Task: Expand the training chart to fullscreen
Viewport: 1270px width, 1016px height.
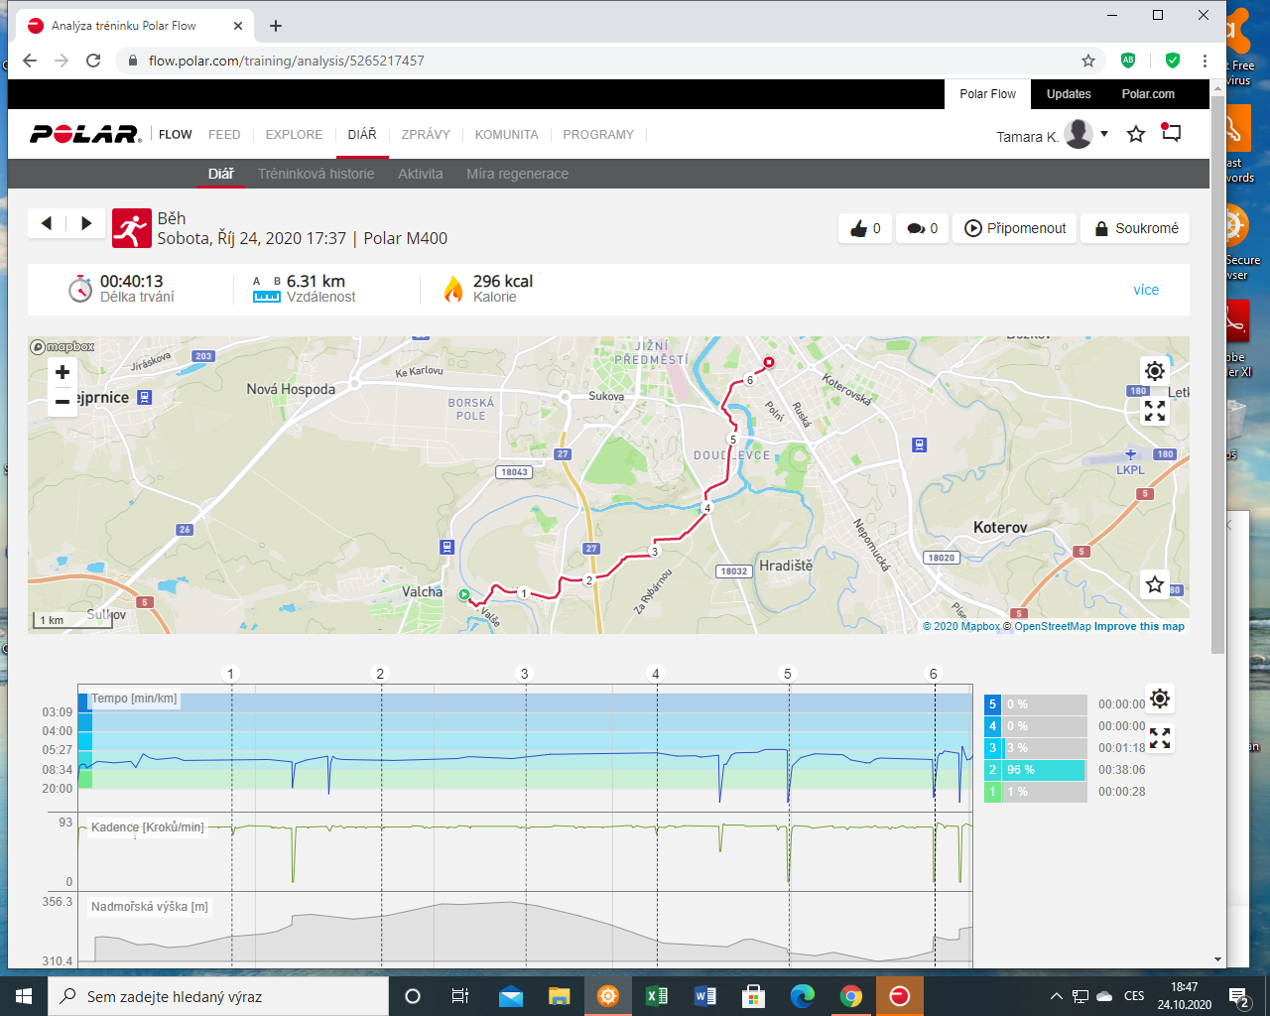Action: pos(1159,738)
